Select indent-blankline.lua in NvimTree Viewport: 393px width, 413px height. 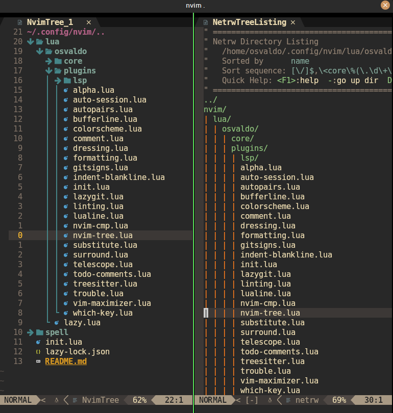119,177
